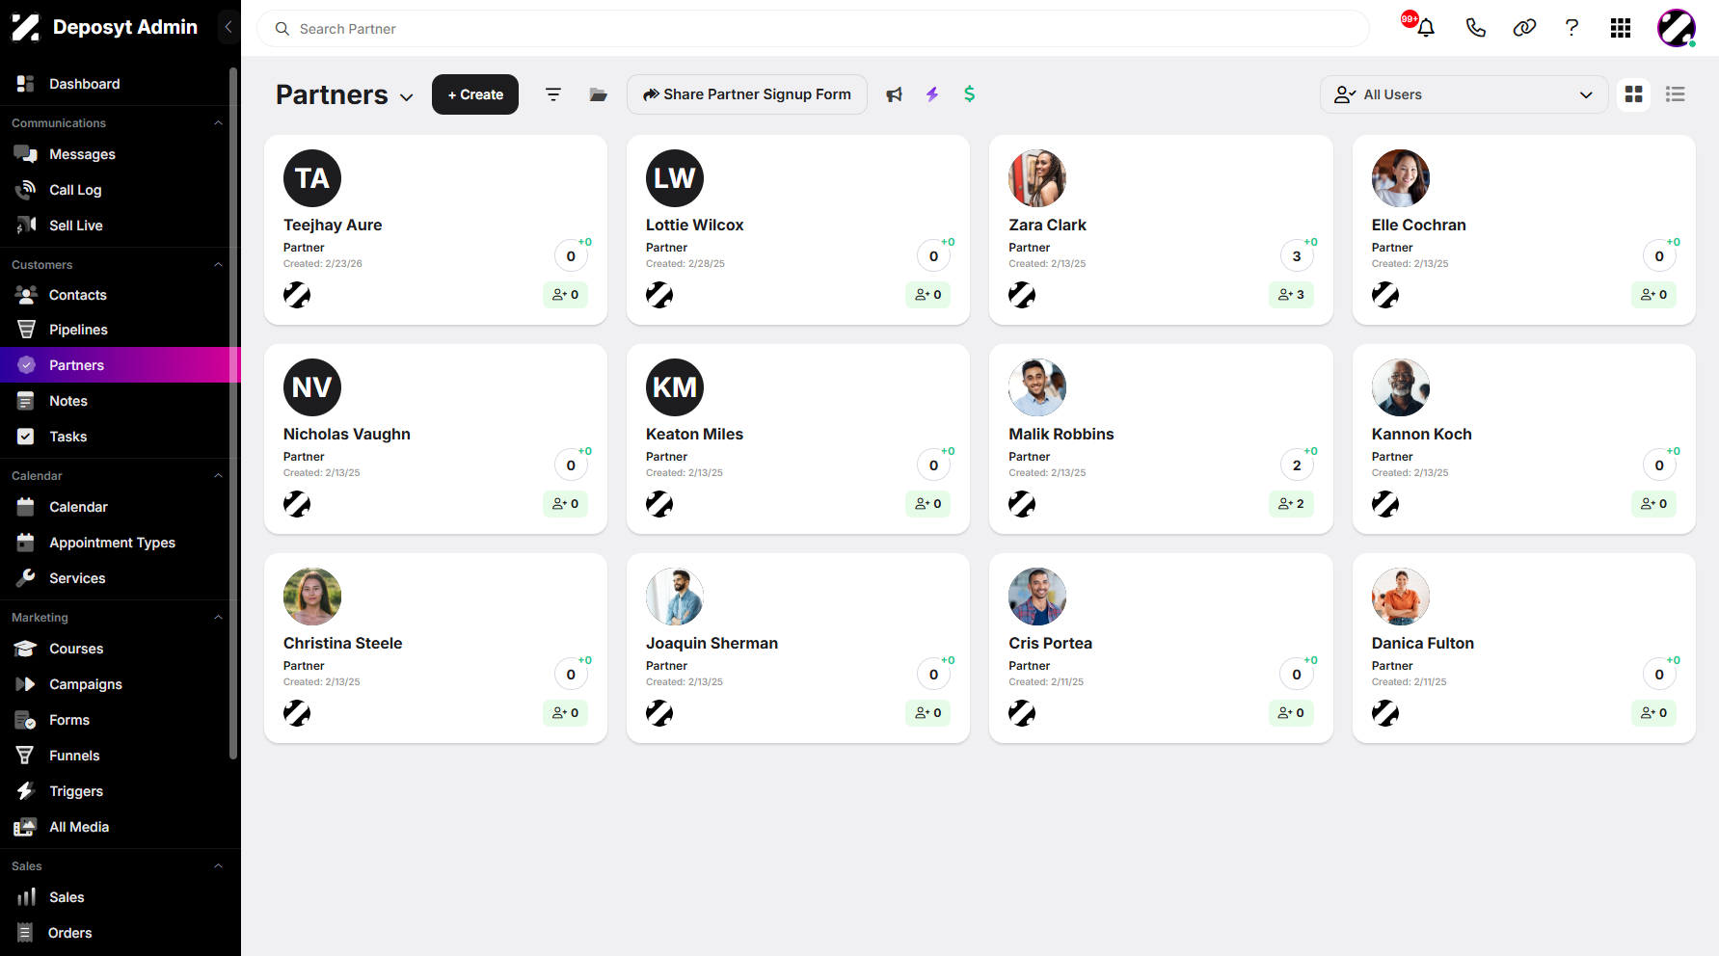The width and height of the screenshot is (1719, 956).
Task: Open the All Users dropdown
Action: [x=1464, y=94]
